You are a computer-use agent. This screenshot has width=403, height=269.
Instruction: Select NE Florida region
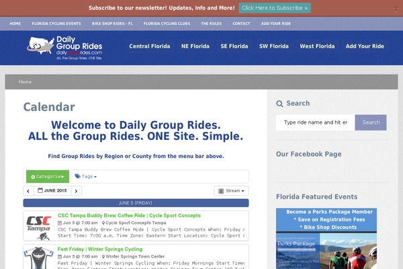tap(195, 46)
